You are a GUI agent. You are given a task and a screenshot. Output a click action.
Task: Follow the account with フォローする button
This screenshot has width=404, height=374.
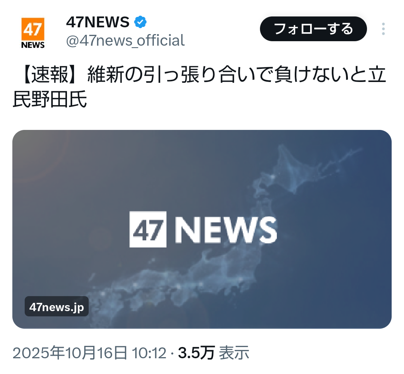pos(313,29)
